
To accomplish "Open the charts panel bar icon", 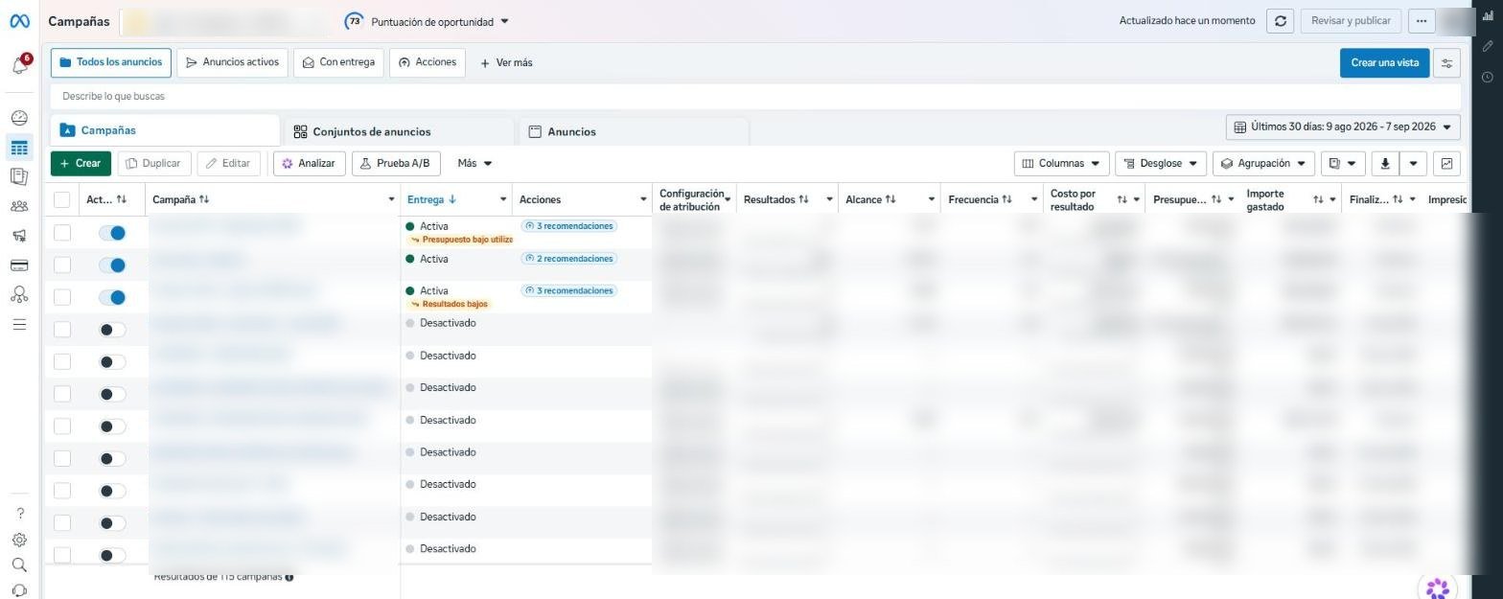I will tap(1488, 15).
